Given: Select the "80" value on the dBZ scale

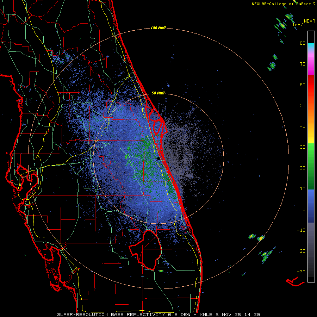Looking at the screenshot, I should (303, 43).
